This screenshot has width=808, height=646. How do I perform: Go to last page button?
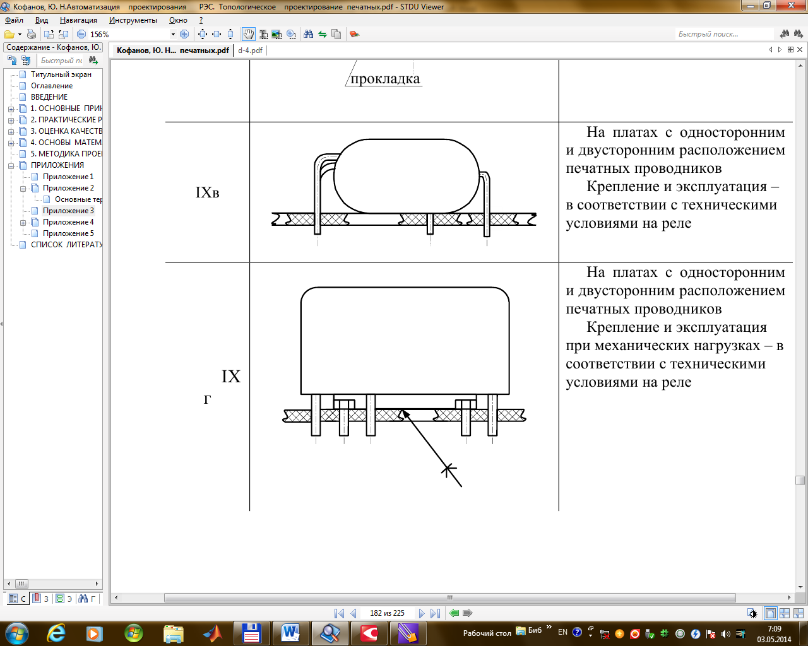[435, 613]
